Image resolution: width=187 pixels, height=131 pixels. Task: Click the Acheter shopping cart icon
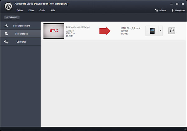156,10
